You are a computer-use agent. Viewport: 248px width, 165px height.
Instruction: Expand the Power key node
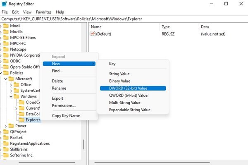6,126
